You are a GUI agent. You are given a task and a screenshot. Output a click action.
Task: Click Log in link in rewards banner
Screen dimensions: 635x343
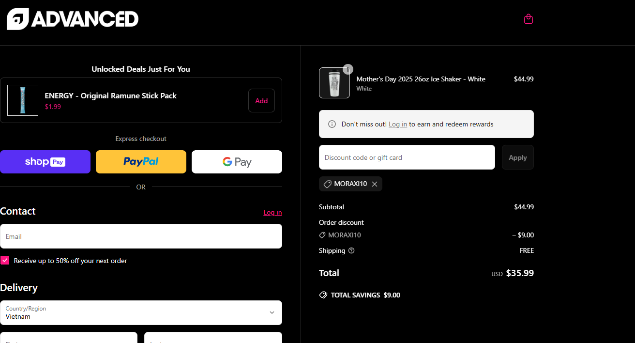[x=398, y=124]
